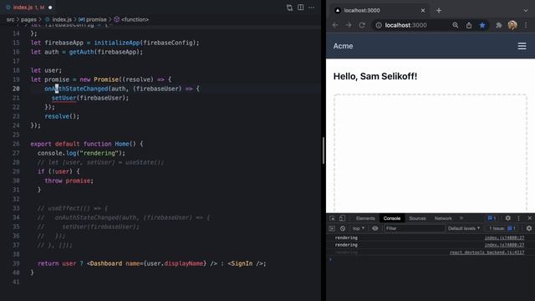Bookmark this tab with the star icon
This screenshot has width=535, height=301.
click(x=482, y=25)
